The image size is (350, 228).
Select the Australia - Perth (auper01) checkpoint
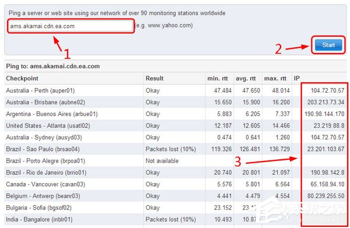pyautogui.click(x=40, y=90)
